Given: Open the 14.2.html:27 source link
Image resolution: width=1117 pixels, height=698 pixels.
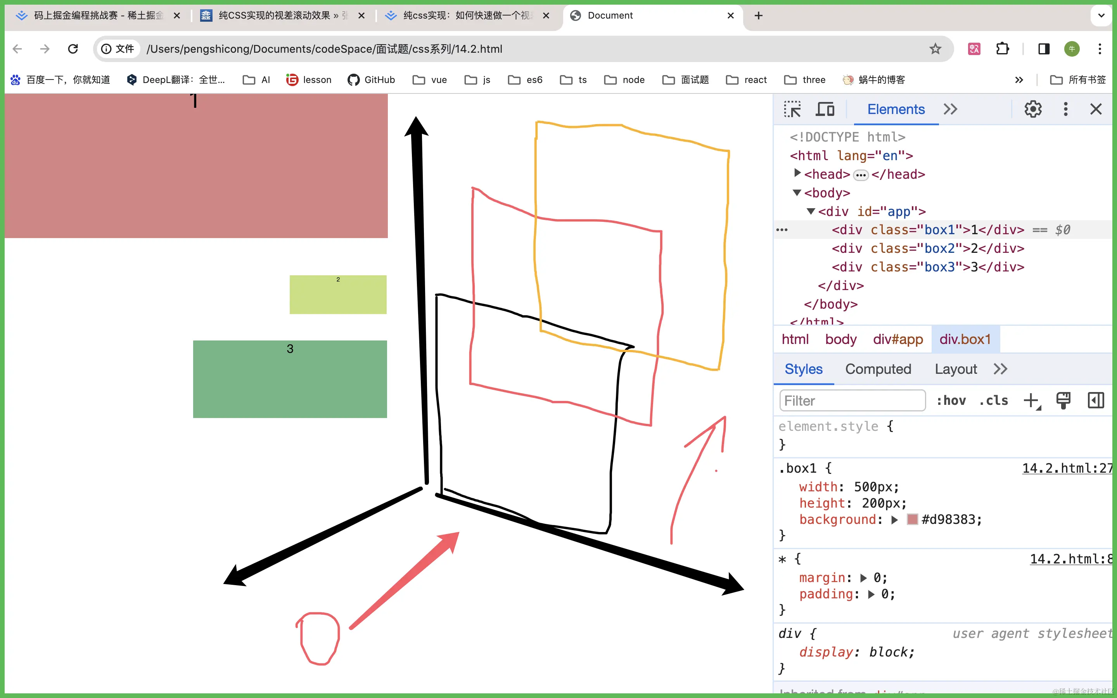Looking at the screenshot, I should point(1067,468).
